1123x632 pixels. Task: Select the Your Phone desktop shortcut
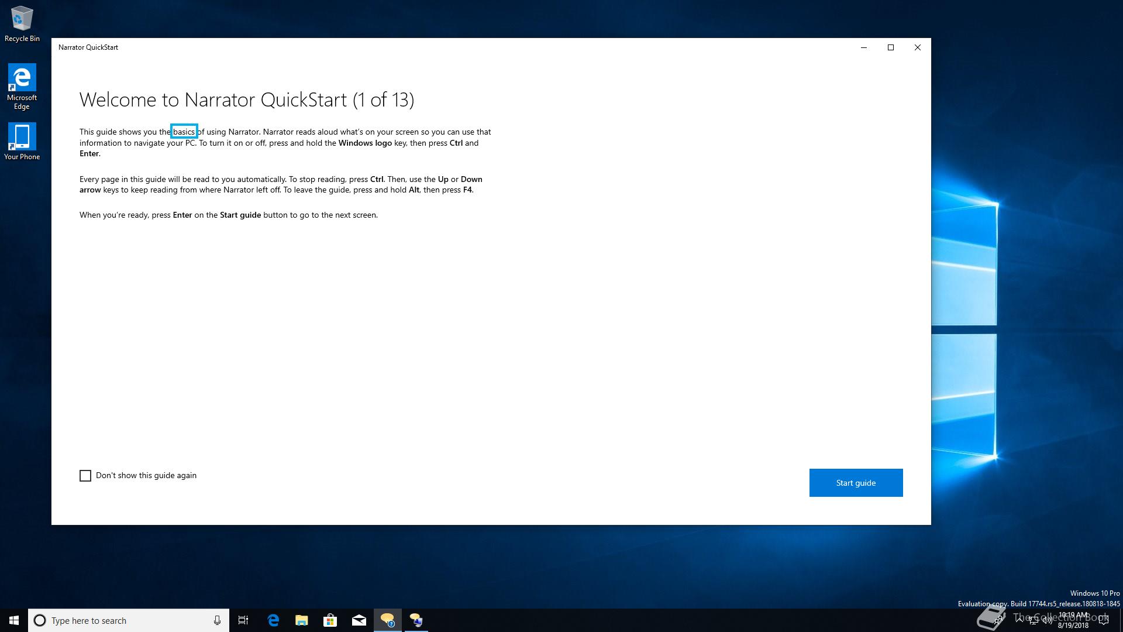coord(22,141)
